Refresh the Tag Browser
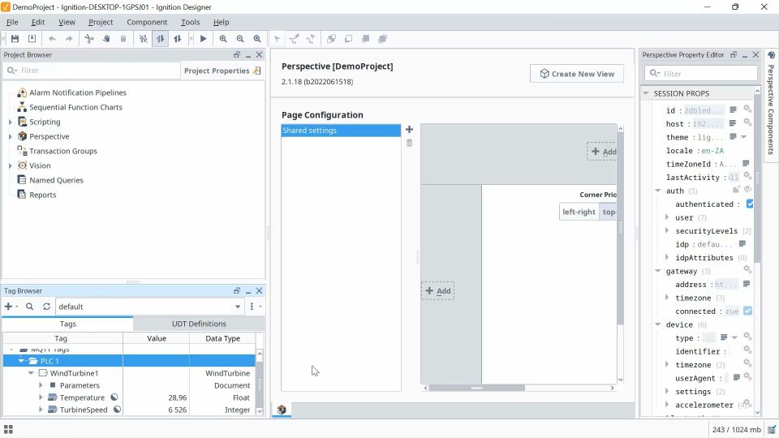779x438 pixels. click(x=47, y=307)
